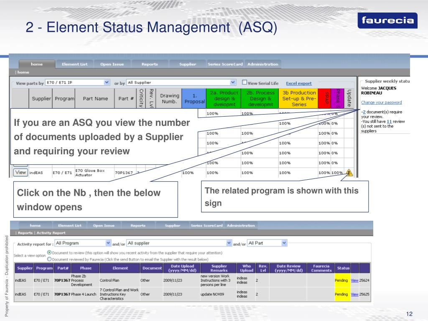Open Open Issue tab in lower window

[x=104, y=225]
